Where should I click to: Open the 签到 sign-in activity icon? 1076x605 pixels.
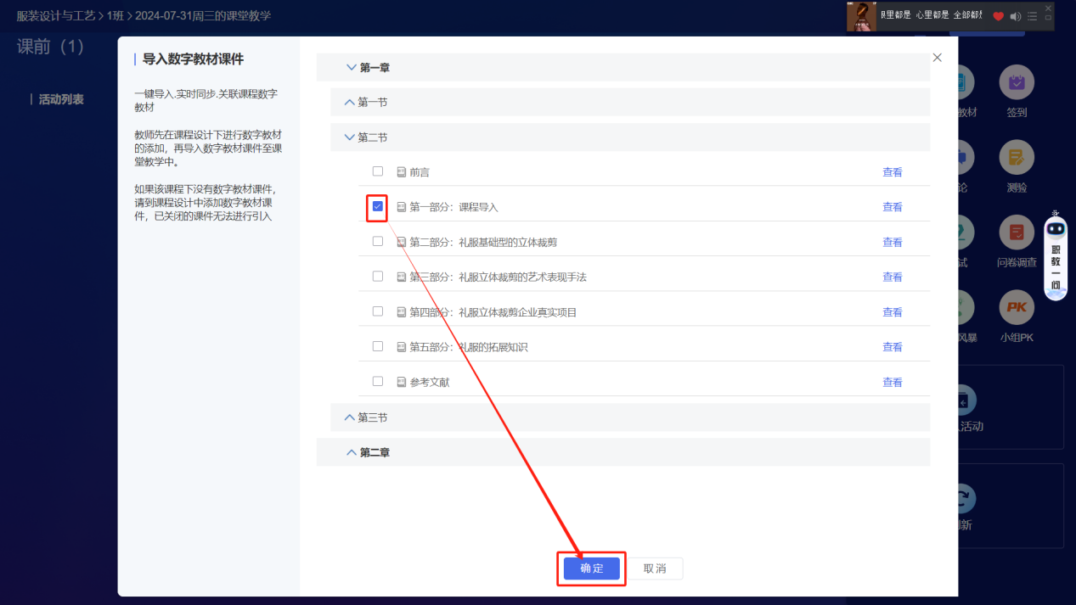click(x=1016, y=82)
